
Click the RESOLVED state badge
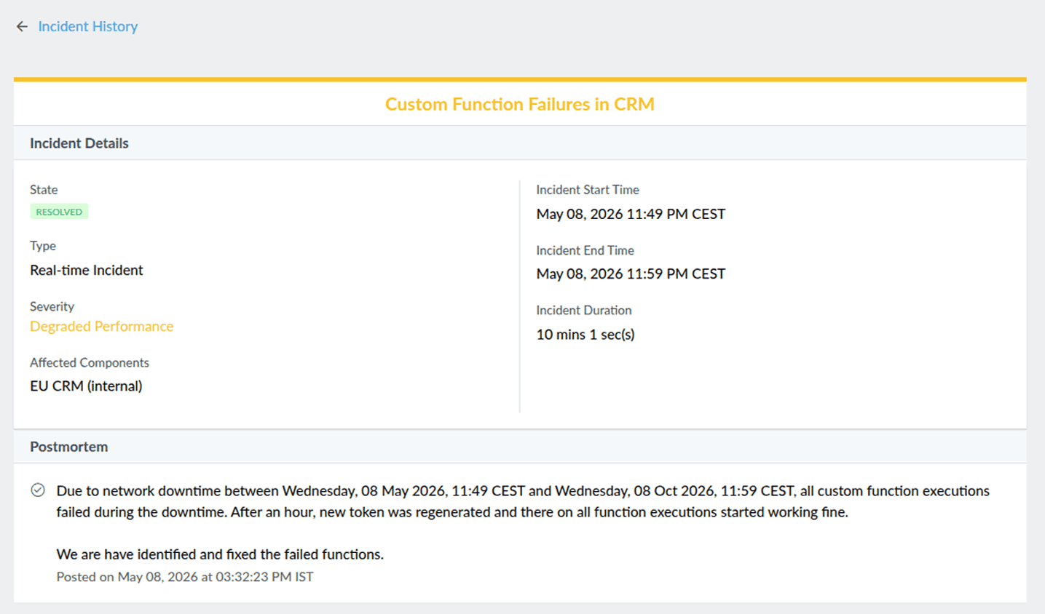coord(59,212)
